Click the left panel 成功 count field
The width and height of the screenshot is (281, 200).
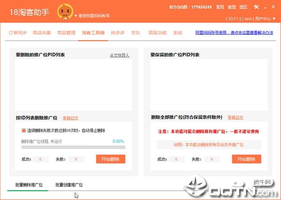(40, 159)
